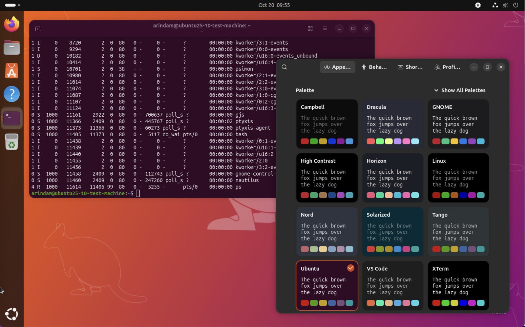Select the Solarized palette
The width and height of the screenshot is (525, 327).
point(393,232)
